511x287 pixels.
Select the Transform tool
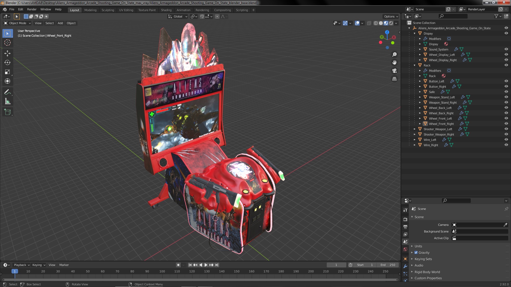coord(7,81)
